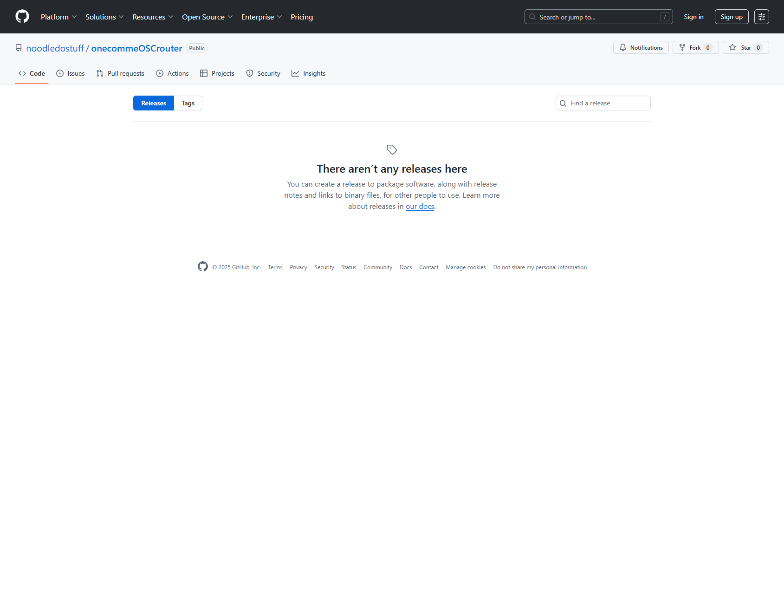Click the GitHub logo in the header

(x=22, y=17)
